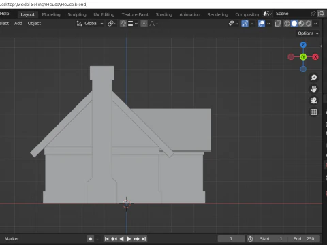Expand the overlays options dropdown arrow
This screenshot has width=327, height=245.
[268, 24]
